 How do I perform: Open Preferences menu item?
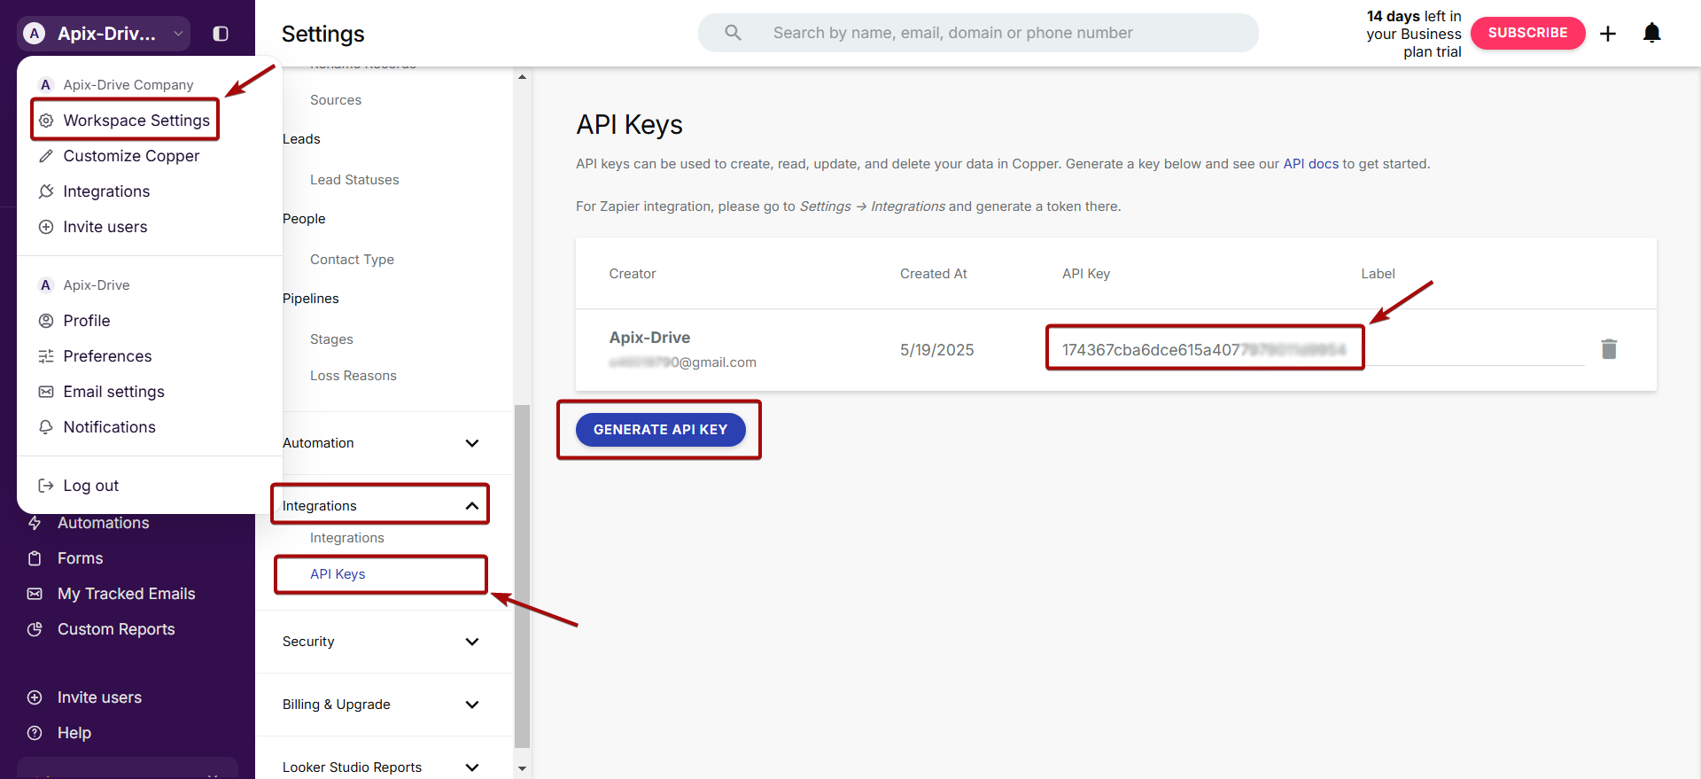[107, 356]
